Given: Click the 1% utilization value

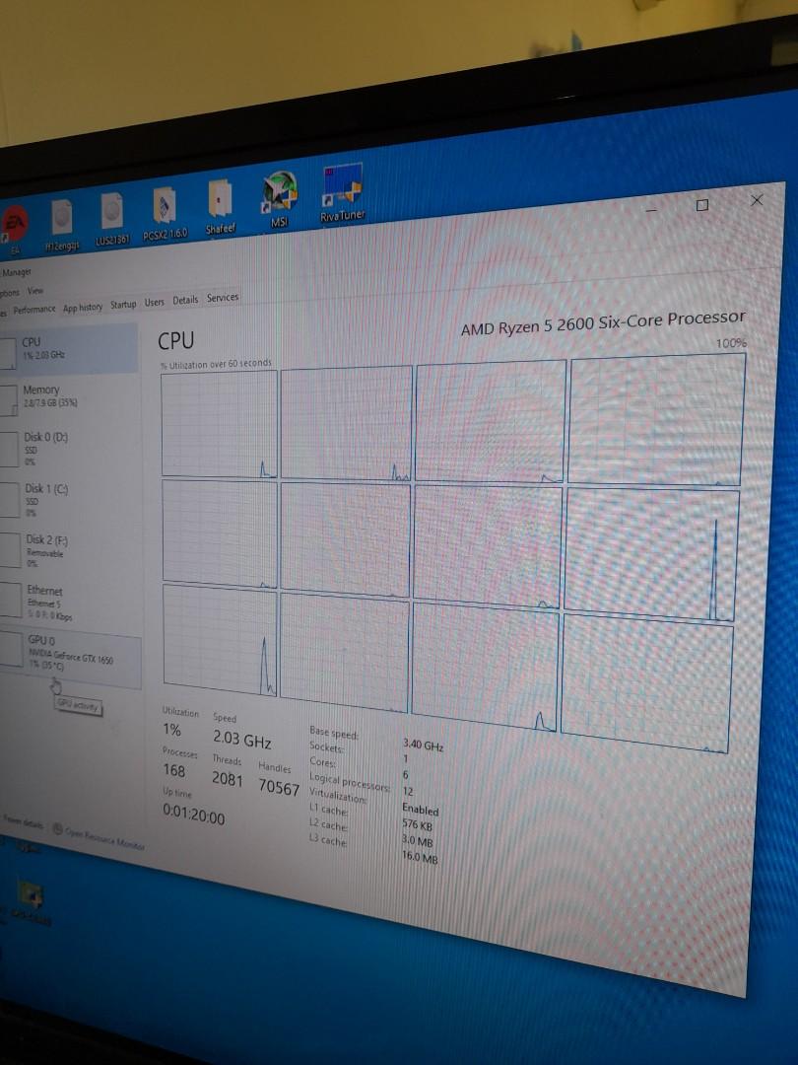Looking at the screenshot, I should (171, 730).
